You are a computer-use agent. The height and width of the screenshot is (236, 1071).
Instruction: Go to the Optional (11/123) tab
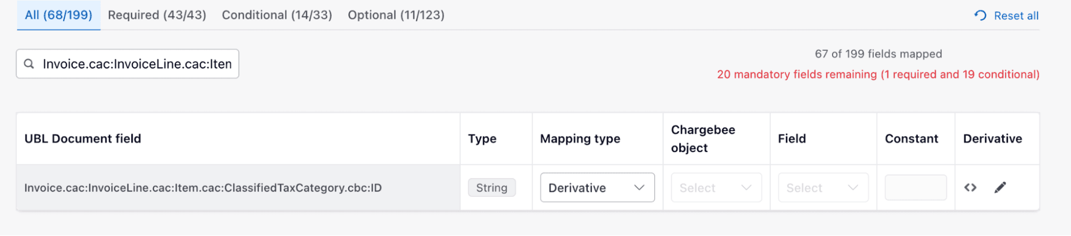click(x=396, y=15)
